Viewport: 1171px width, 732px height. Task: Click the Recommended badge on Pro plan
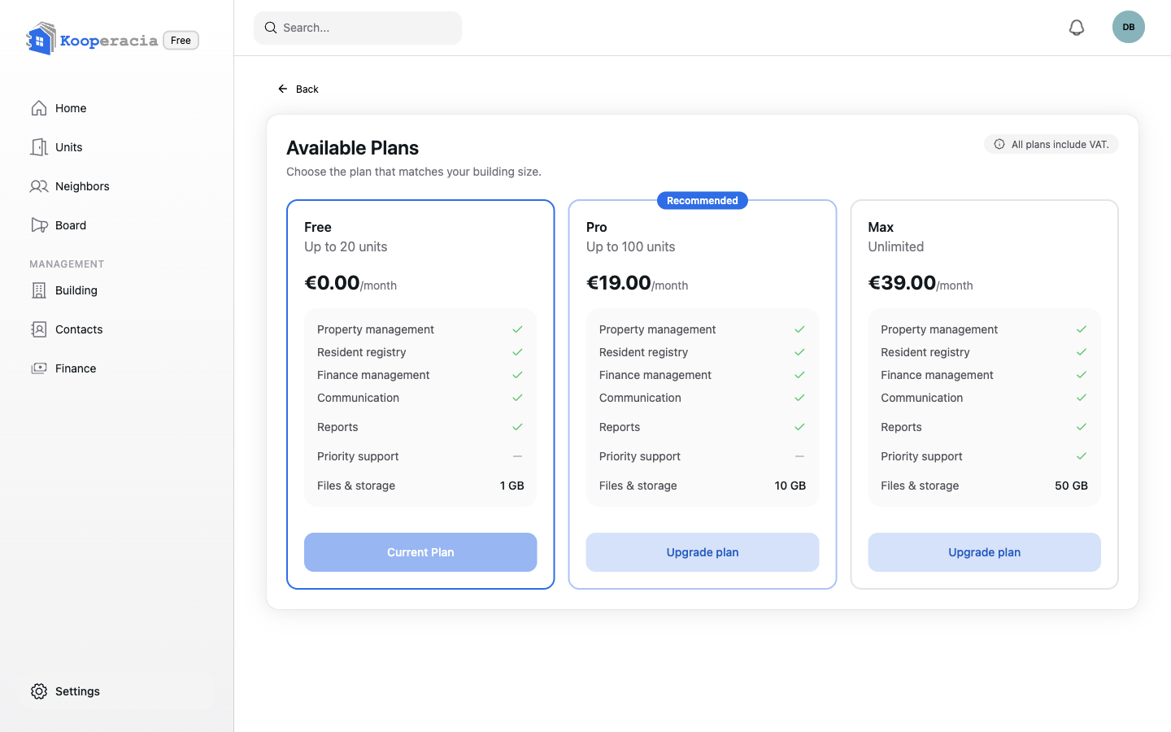[703, 201]
